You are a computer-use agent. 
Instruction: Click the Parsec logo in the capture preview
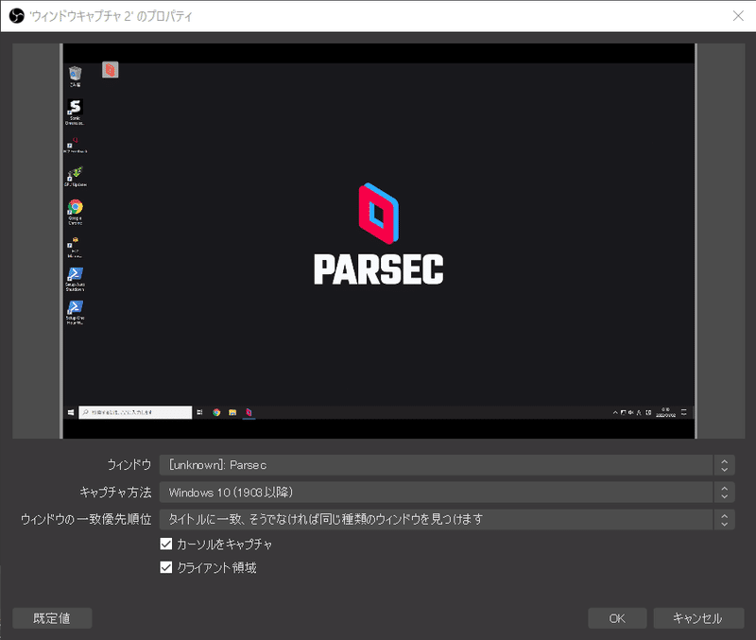click(x=379, y=234)
